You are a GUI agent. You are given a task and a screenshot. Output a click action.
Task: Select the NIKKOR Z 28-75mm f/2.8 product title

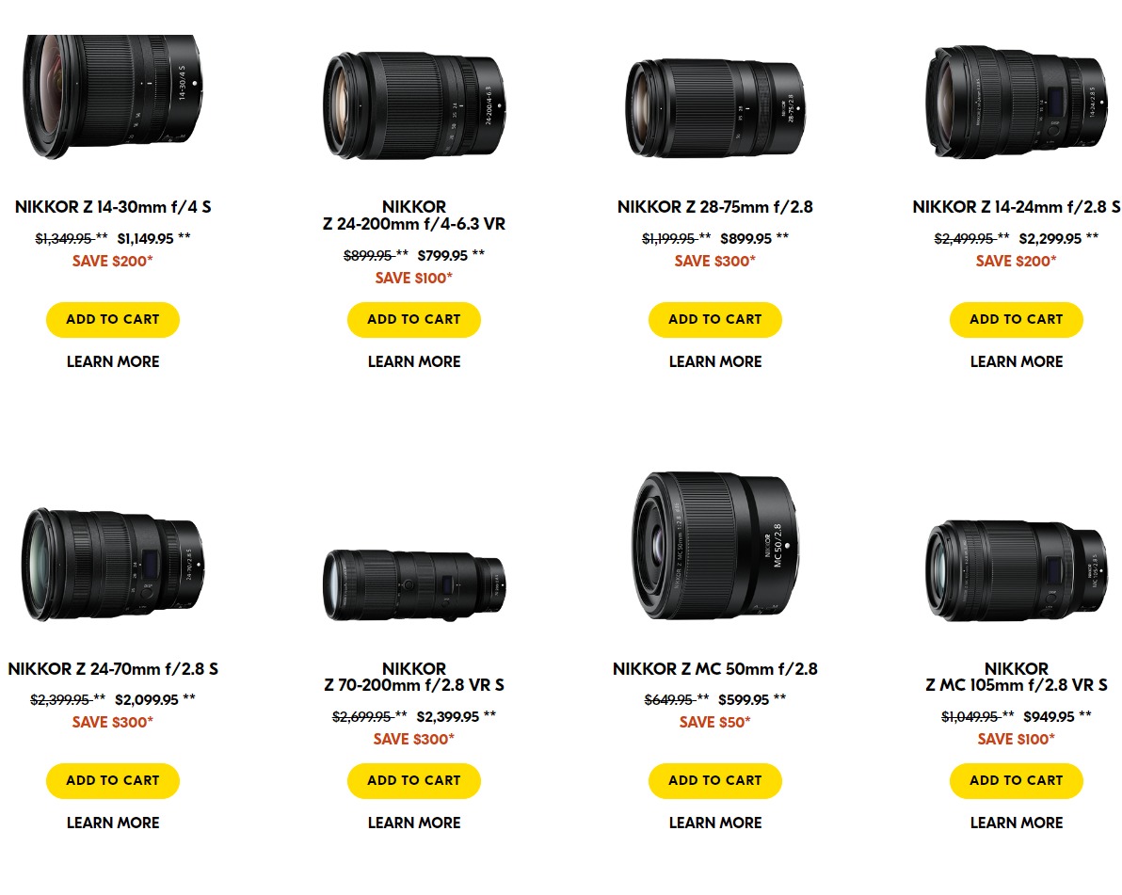[714, 207]
